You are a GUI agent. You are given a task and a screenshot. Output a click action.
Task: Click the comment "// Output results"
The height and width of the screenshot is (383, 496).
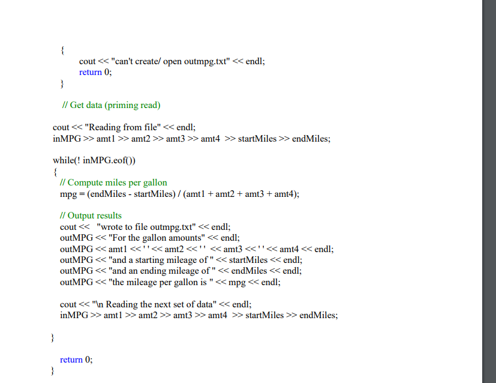click(91, 216)
